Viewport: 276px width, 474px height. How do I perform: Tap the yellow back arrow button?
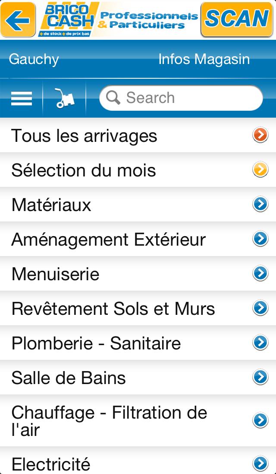18,20
